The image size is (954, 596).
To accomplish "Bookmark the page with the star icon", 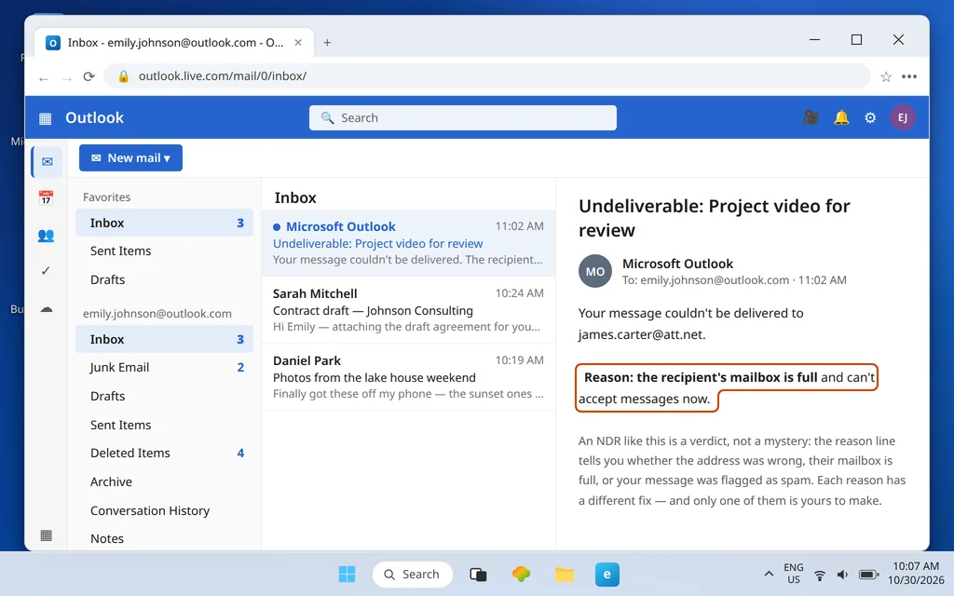I will [x=886, y=76].
